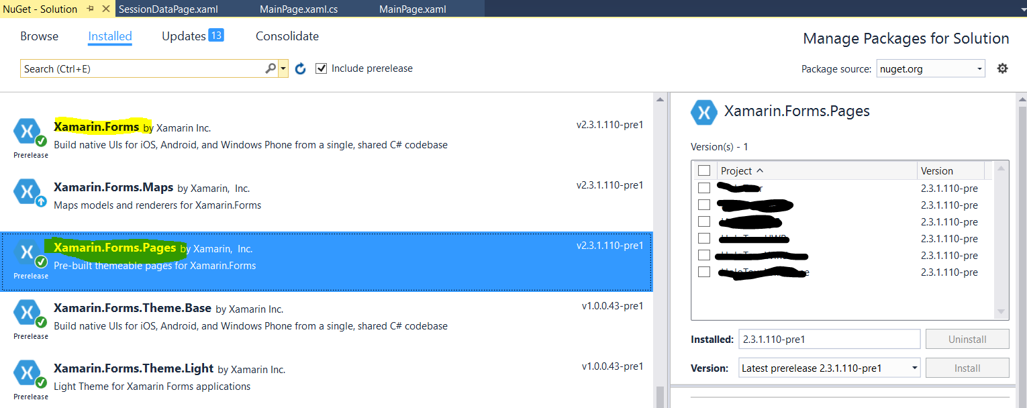Toggle the Include prerelease checkbox
Viewport: 1027px width, 408px height.
[322, 68]
